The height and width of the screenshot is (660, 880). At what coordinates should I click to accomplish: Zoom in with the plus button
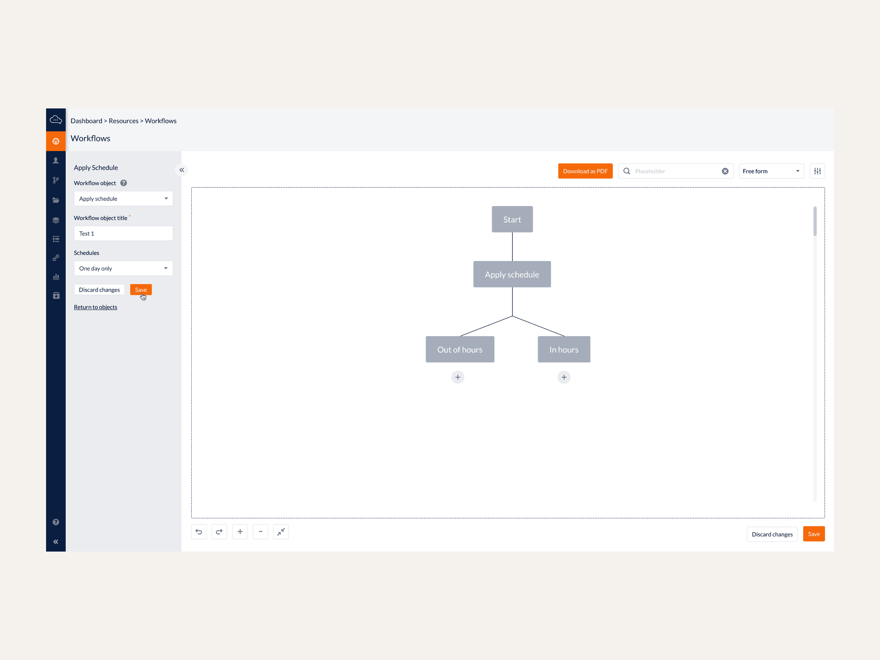pos(240,532)
